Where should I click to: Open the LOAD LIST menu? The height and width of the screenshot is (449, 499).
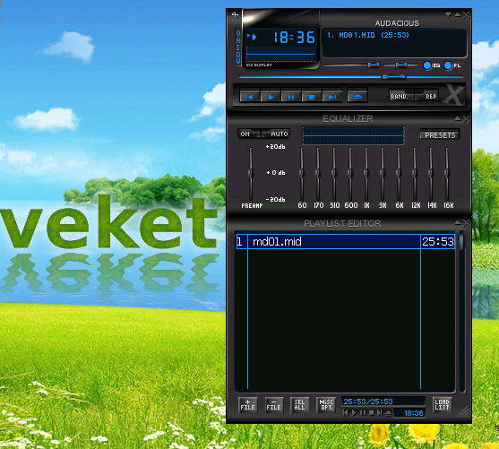point(442,405)
